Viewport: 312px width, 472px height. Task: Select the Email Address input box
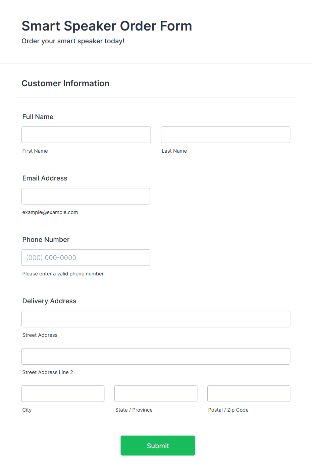86,196
